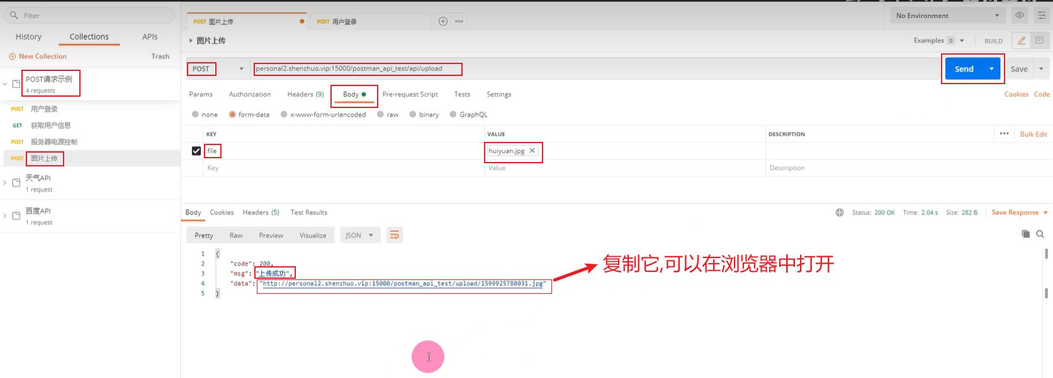Open the manage environments settings icon
This screenshot has height=378, width=1053.
(1042, 16)
